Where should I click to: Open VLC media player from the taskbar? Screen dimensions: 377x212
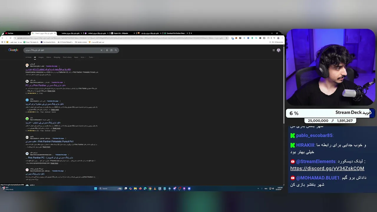[155, 188]
